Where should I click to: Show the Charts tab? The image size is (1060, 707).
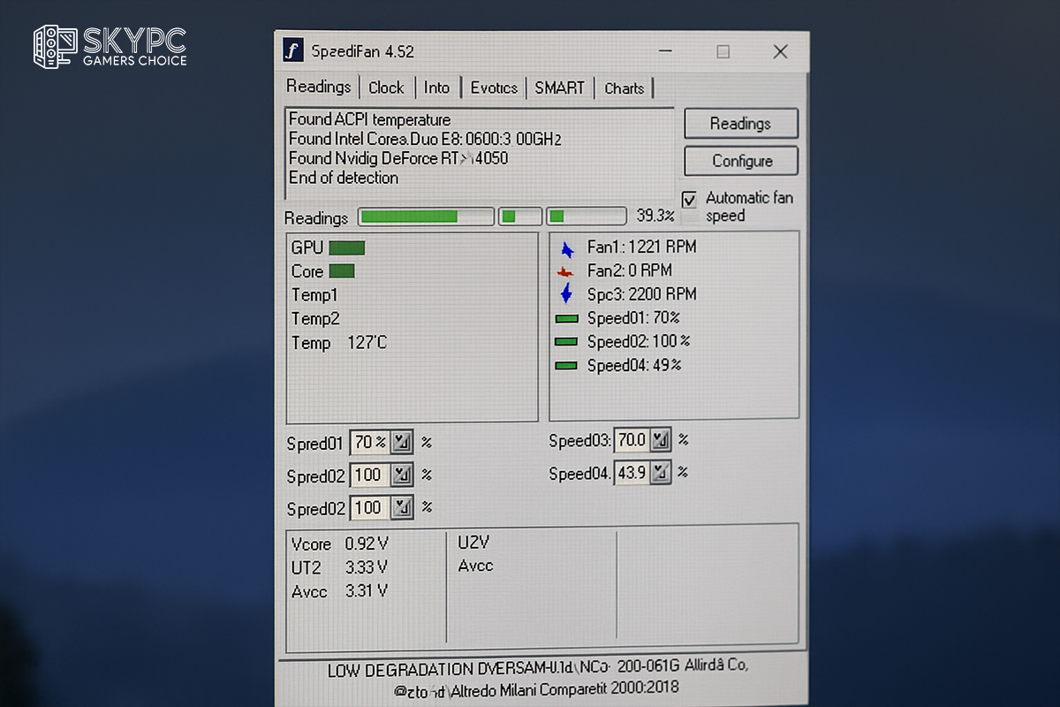pyautogui.click(x=625, y=87)
